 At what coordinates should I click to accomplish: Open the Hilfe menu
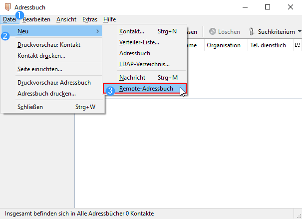110,19
